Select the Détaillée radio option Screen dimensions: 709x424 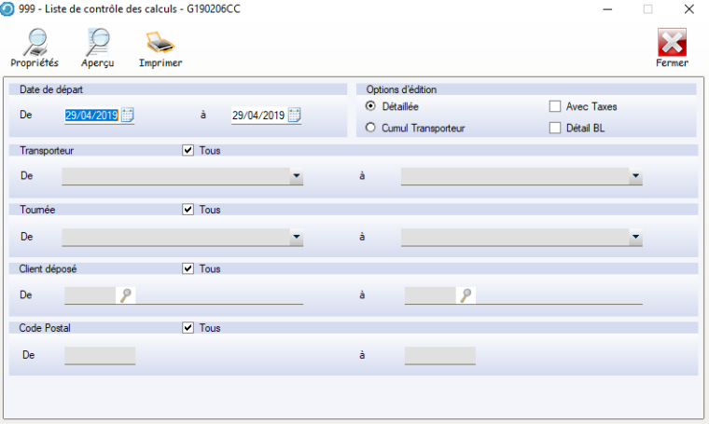tap(370, 106)
